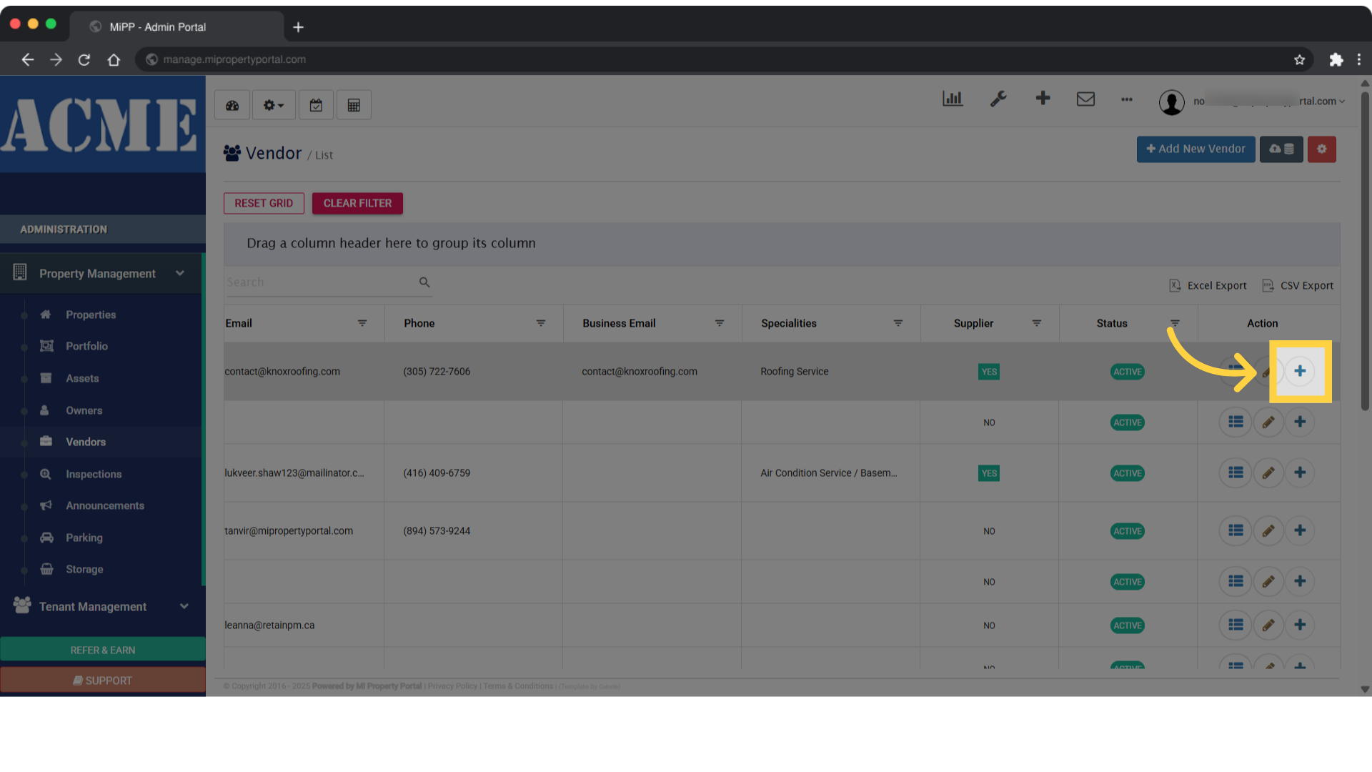Viewport: 1372px width, 772px height.
Task: Open a new browser tab
Action: (x=298, y=27)
